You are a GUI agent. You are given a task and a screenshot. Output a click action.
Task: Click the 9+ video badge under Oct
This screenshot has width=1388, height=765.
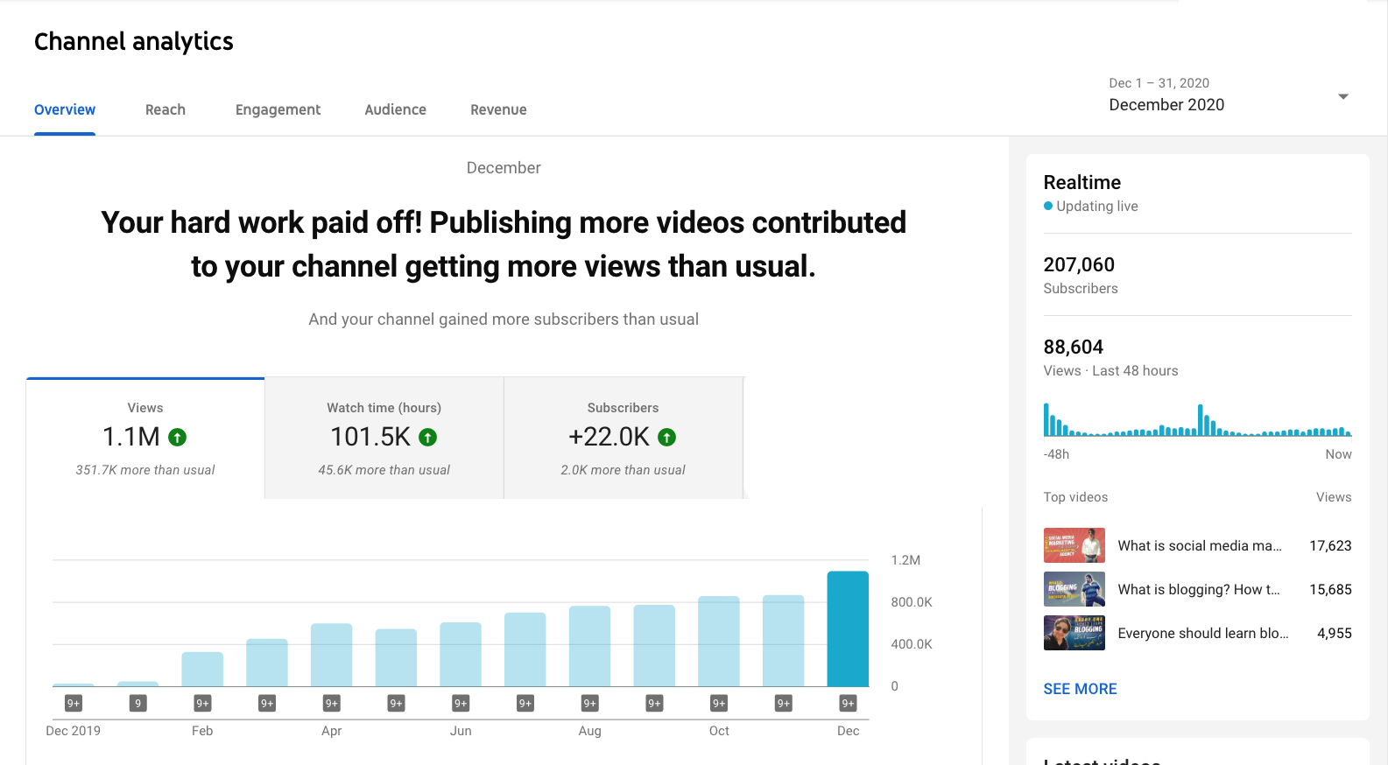pyautogui.click(x=719, y=703)
